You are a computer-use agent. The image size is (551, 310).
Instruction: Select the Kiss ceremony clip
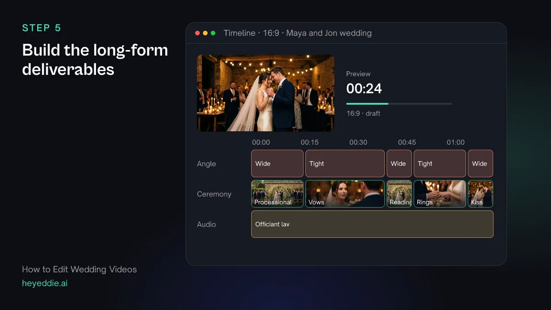click(480, 194)
